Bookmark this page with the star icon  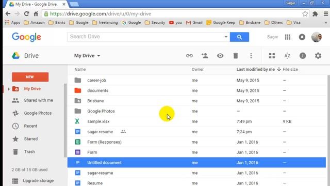(x=305, y=14)
